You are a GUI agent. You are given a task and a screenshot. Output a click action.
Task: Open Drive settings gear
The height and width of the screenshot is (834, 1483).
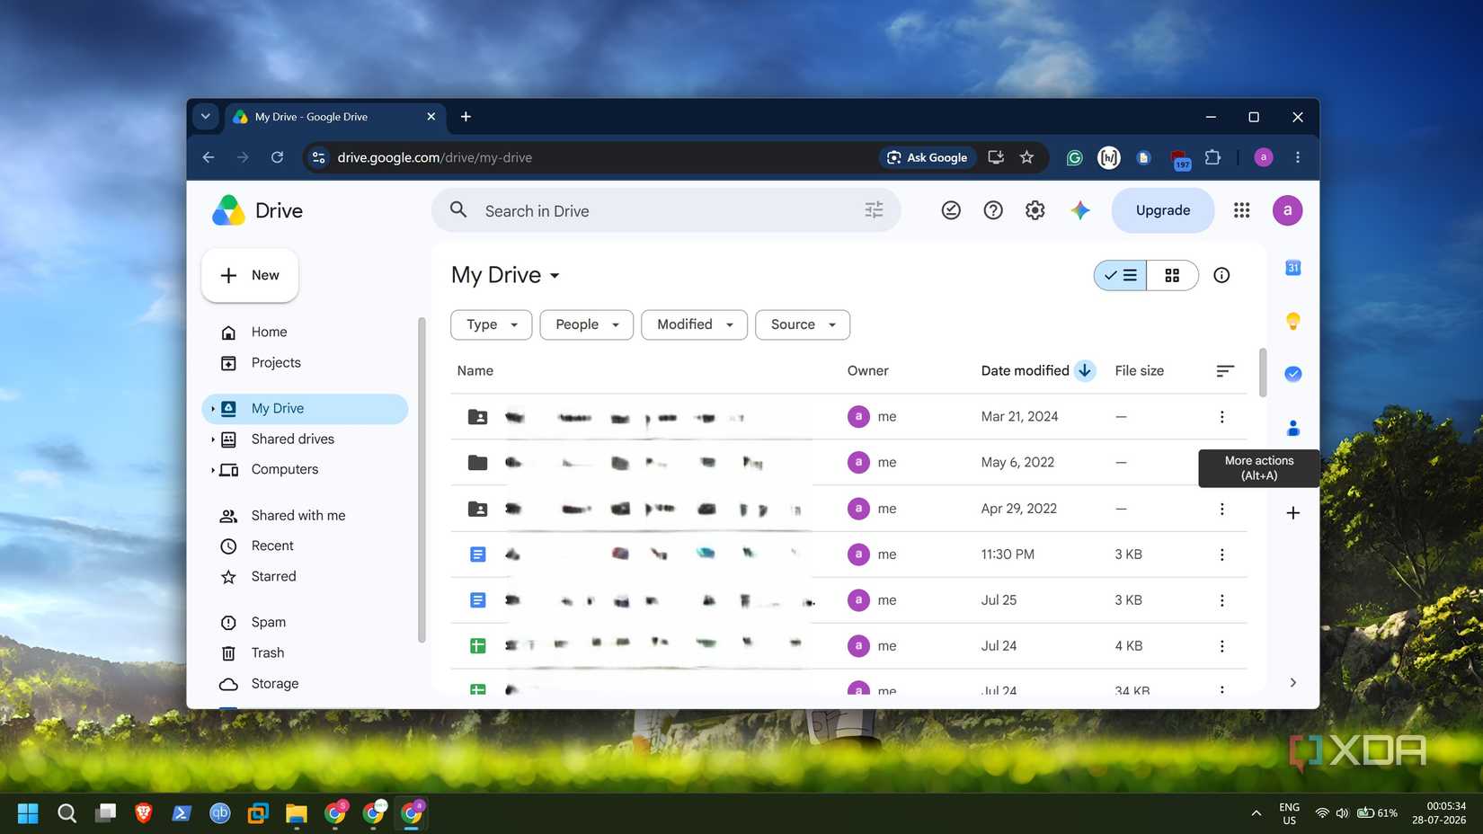click(x=1035, y=210)
